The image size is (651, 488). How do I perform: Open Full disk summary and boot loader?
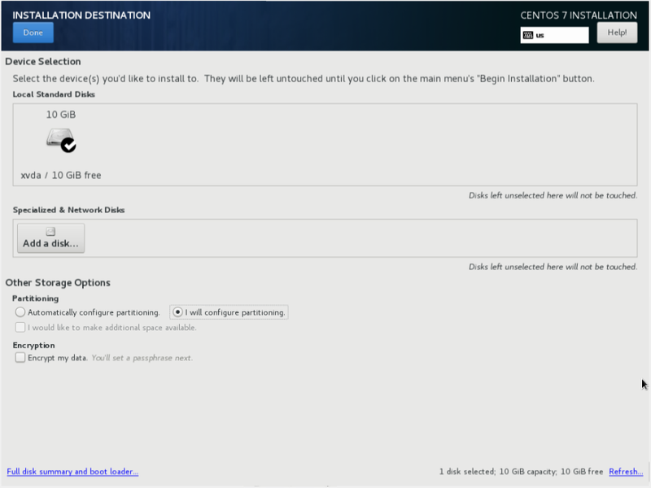72,472
